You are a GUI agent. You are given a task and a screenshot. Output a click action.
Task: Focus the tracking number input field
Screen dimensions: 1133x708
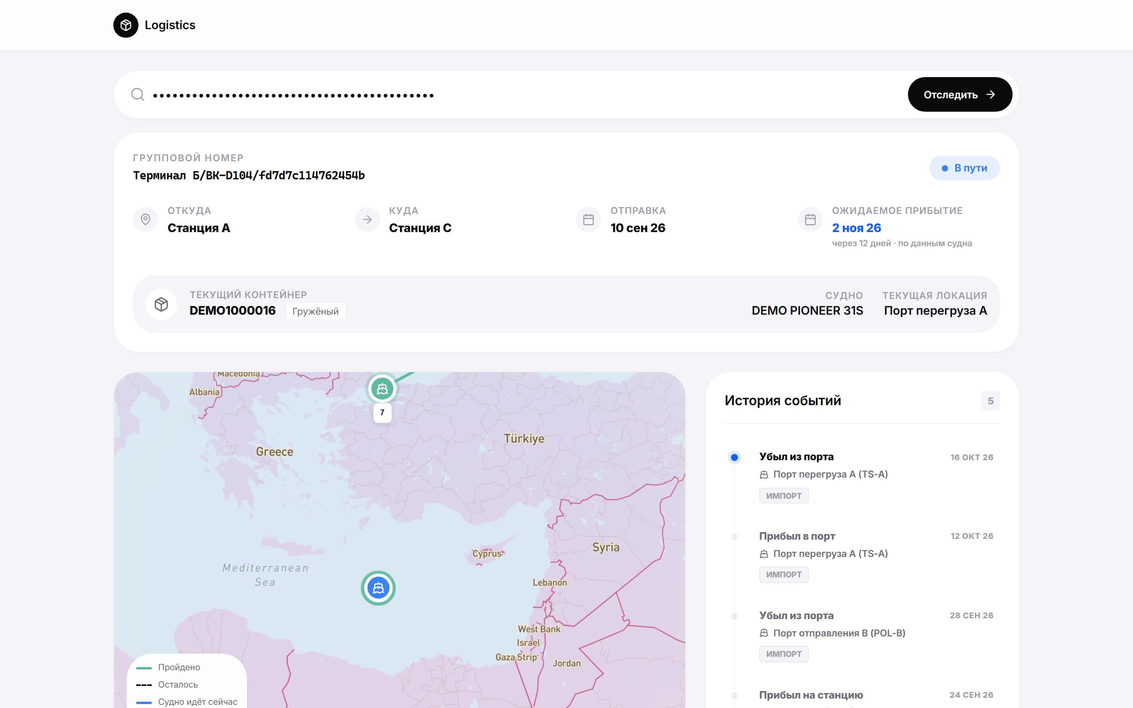pyautogui.click(x=524, y=94)
